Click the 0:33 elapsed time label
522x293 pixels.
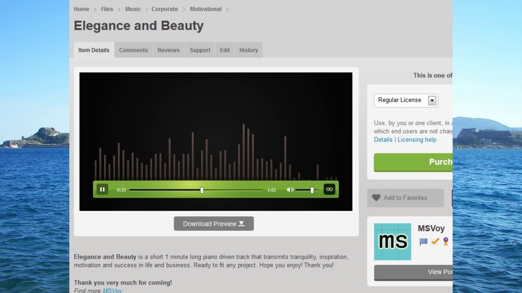point(121,190)
